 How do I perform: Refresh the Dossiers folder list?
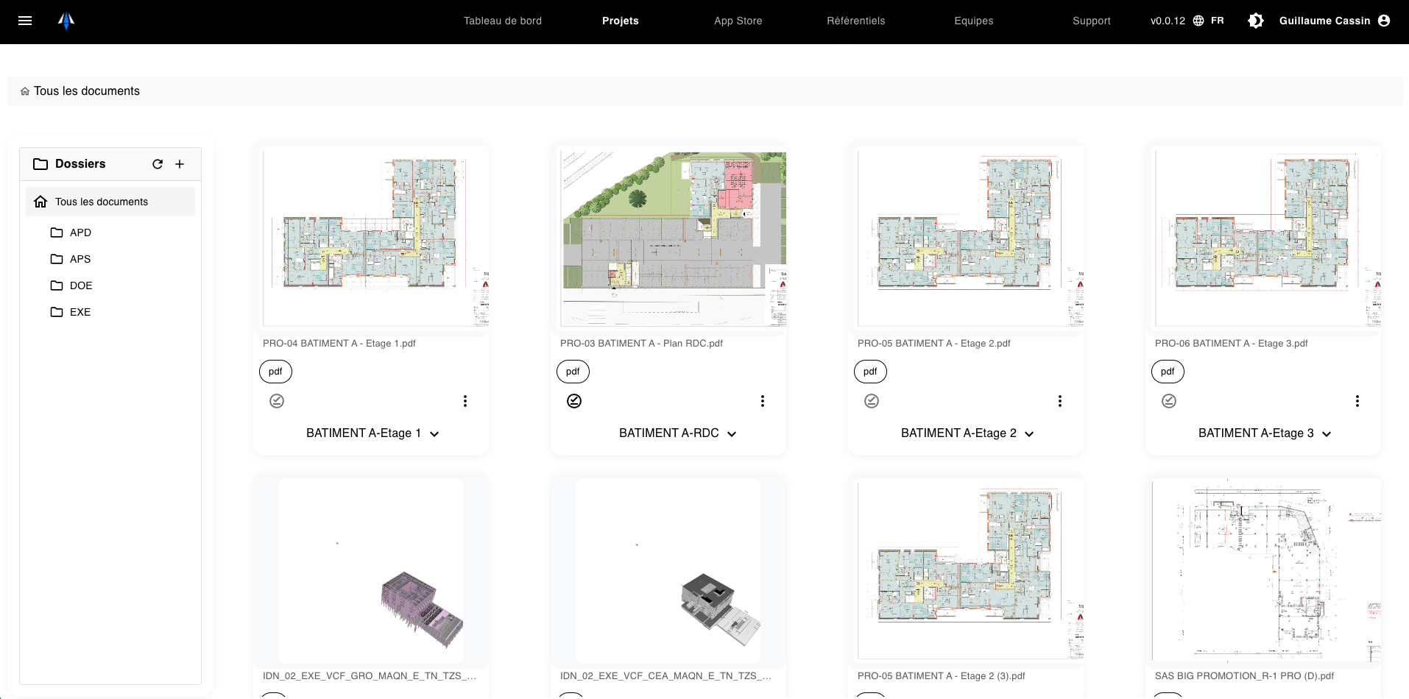tap(157, 164)
